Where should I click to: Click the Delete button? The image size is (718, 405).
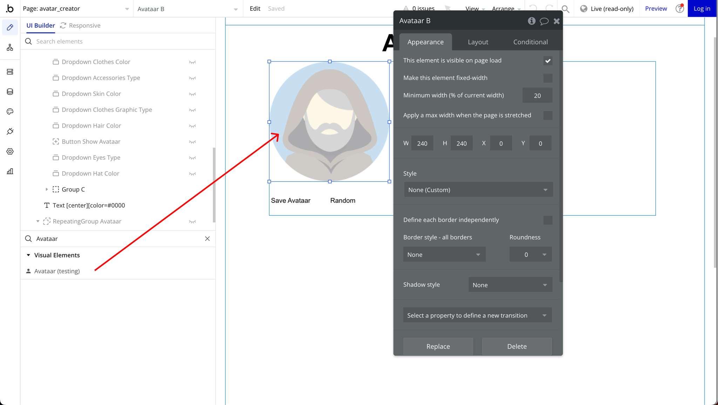[517, 346]
